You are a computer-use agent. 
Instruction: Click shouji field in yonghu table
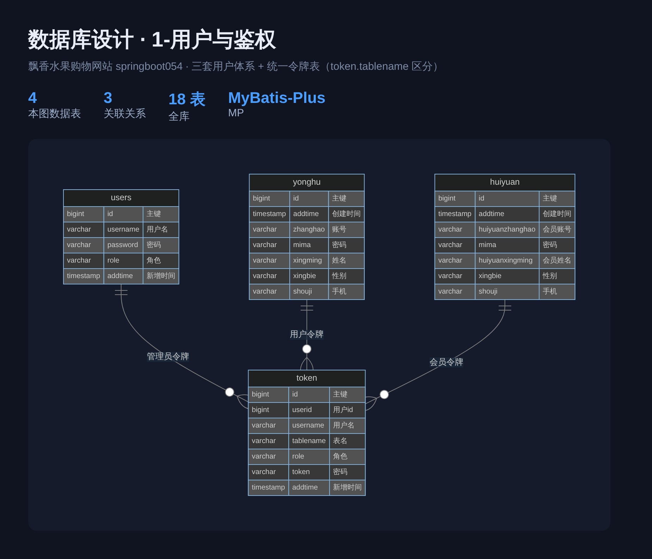point(309,291)
